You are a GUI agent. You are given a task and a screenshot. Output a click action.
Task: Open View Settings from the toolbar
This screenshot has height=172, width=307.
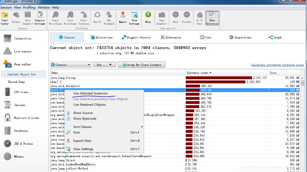tap(134, 18)
